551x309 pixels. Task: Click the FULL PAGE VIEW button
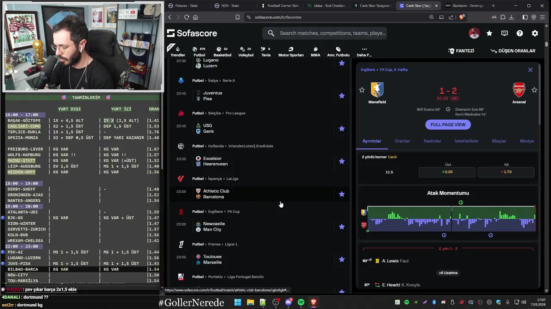point(448,124)
